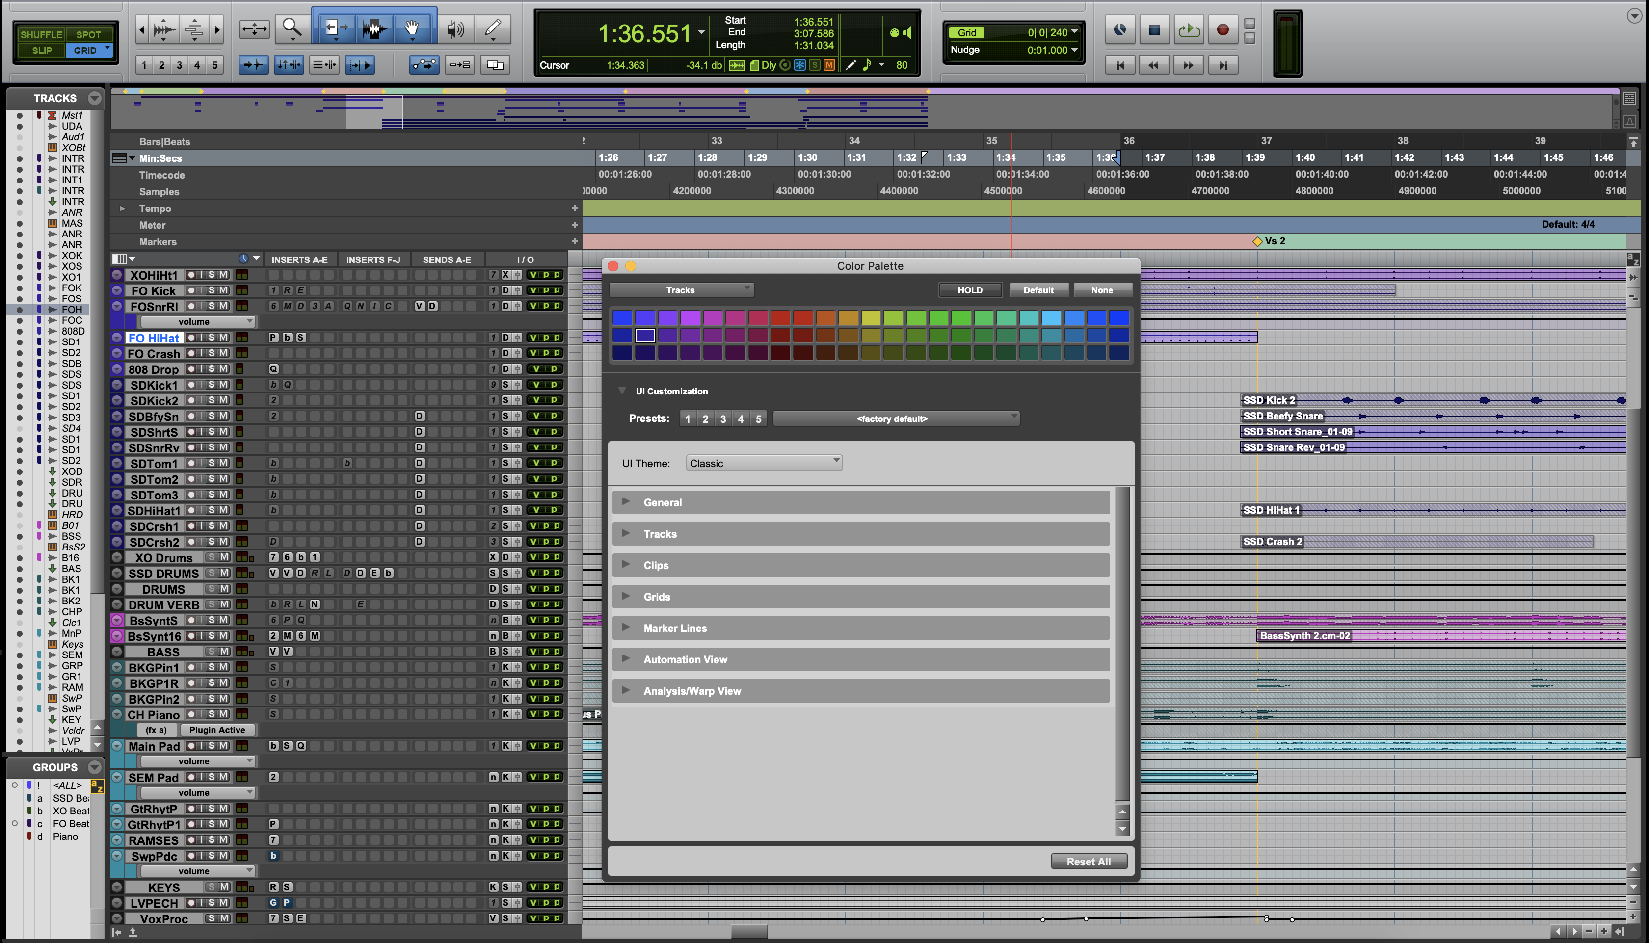
Task: Select the Zoomer magnifying glass tool
Action: pyautogui.click(x=292, y=28)
